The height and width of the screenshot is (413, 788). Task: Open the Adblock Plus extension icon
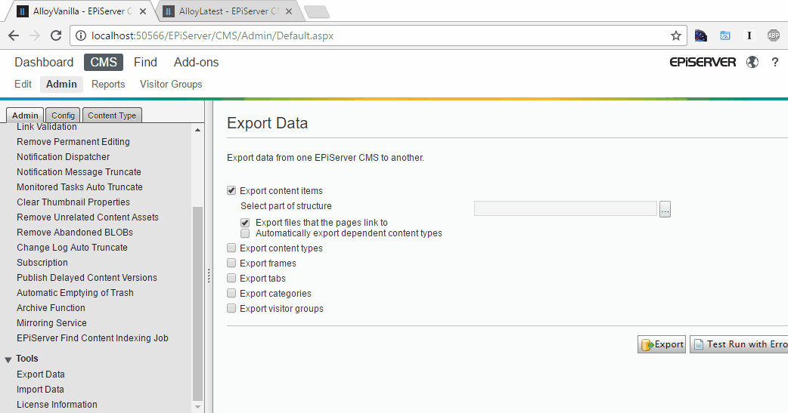tap(773, 35)
